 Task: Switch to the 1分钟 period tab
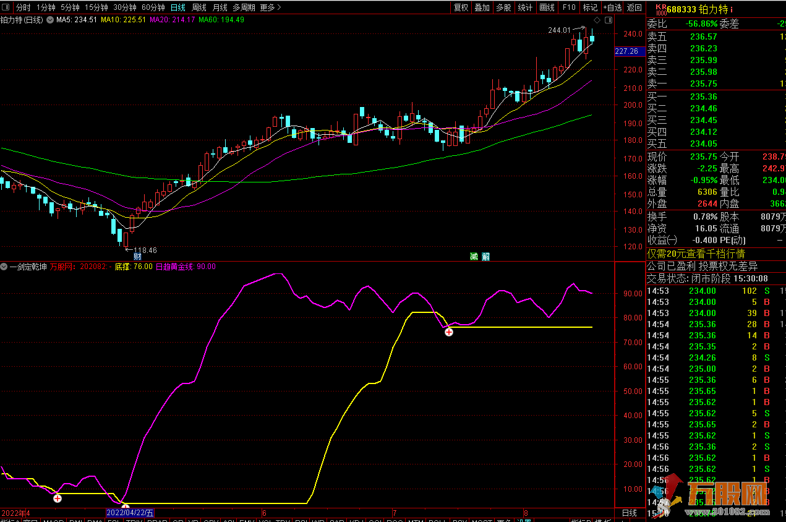tap(46, 7)
